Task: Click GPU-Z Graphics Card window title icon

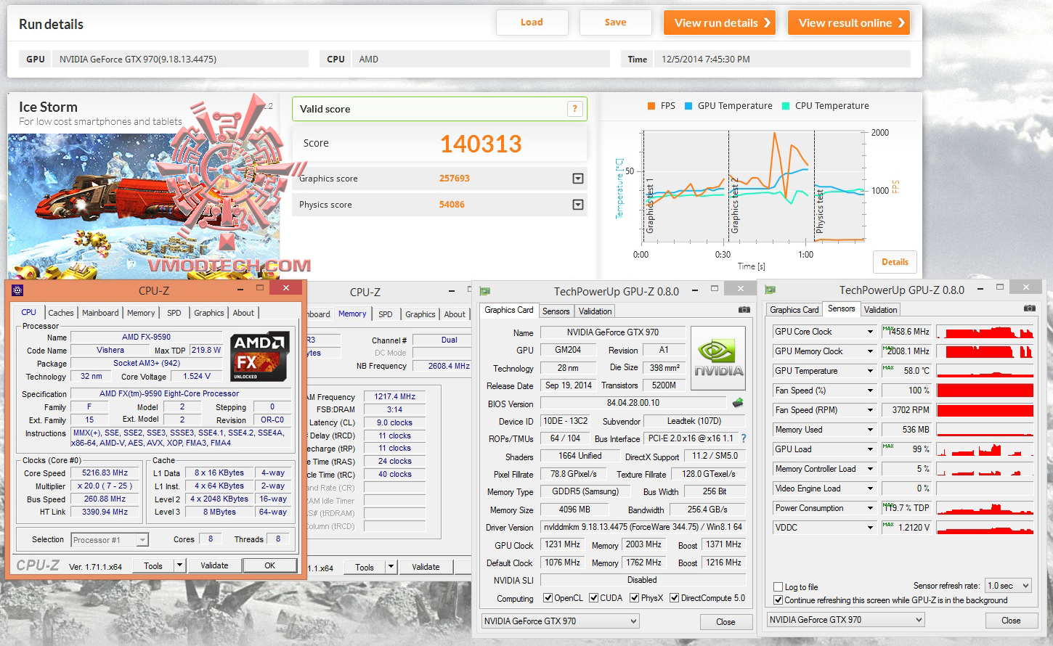Action: click(485, 291)
